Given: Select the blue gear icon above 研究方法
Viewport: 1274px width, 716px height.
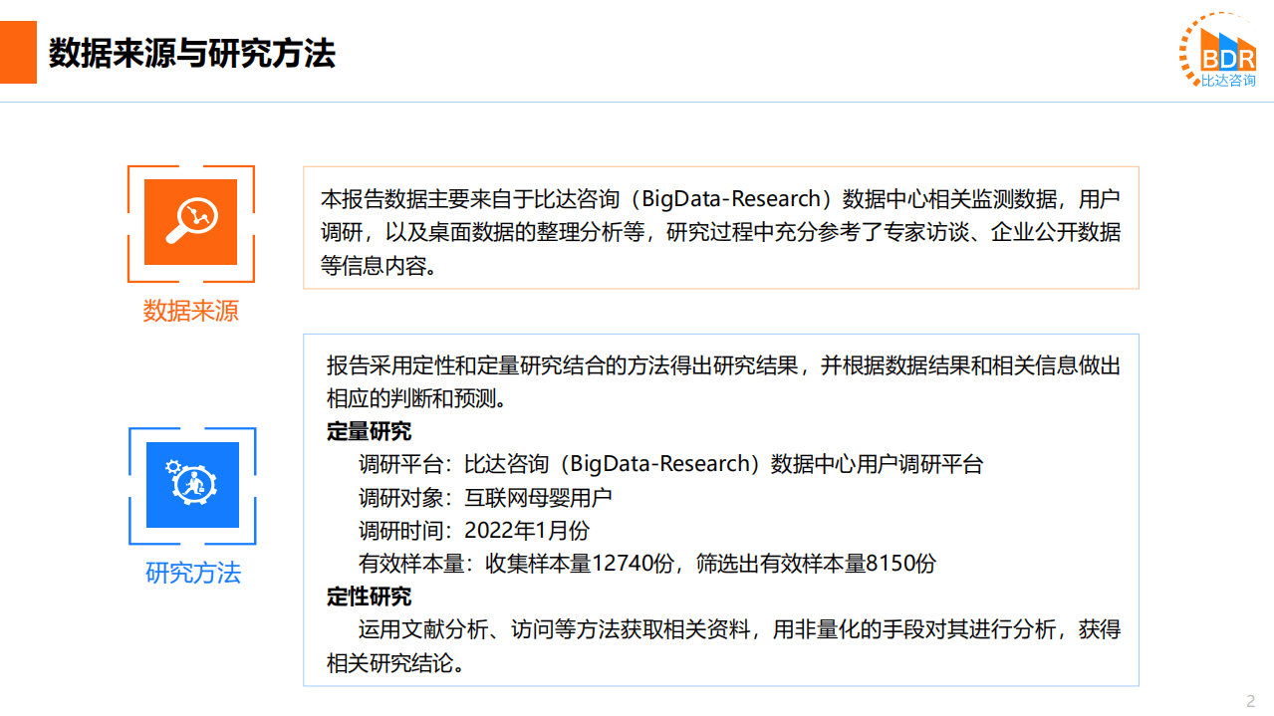Looking at the screenshot, I should coord(191,485).
